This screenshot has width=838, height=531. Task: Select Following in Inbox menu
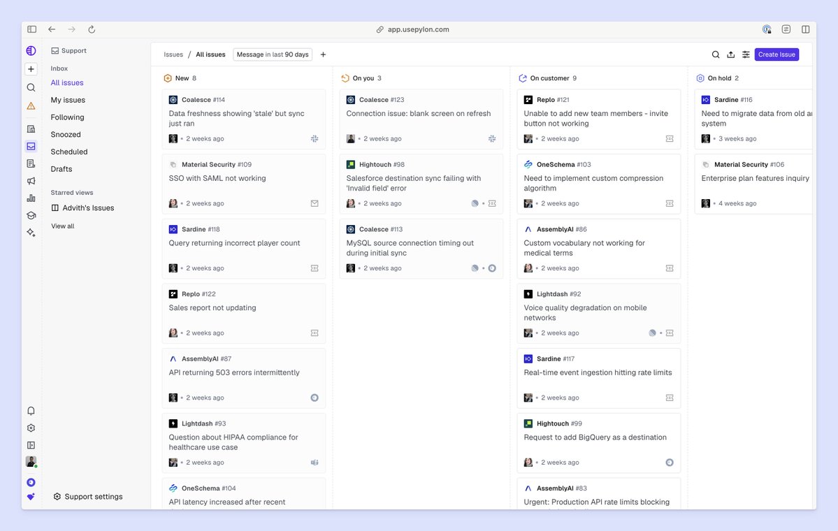click(x=67, y=117)
